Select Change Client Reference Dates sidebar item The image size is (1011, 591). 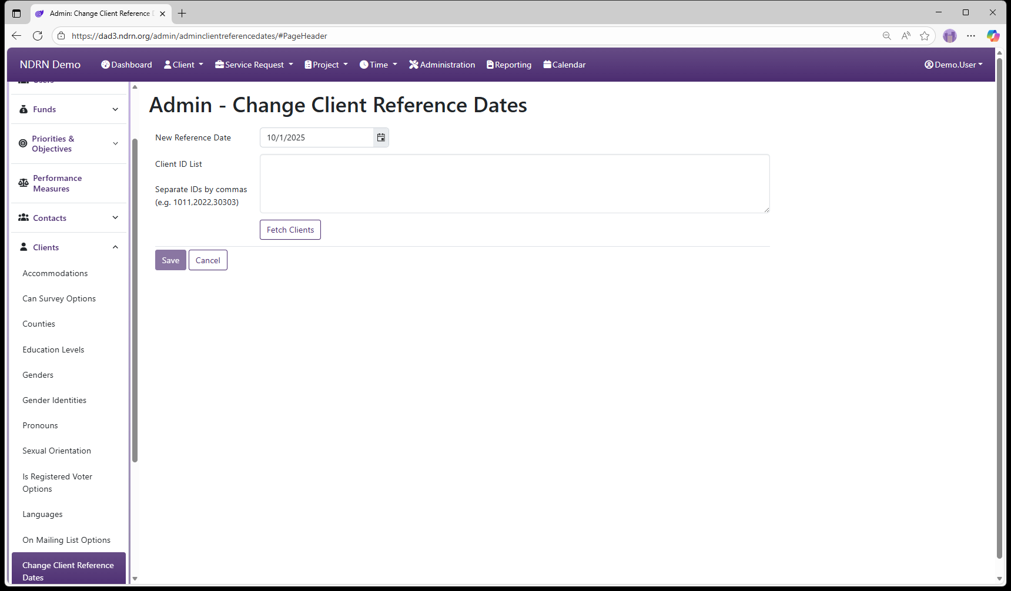(69, 568)
